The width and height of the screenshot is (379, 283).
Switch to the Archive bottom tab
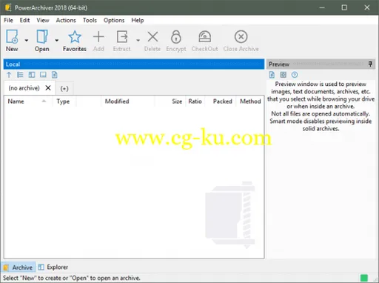click(x=19, y=267)
